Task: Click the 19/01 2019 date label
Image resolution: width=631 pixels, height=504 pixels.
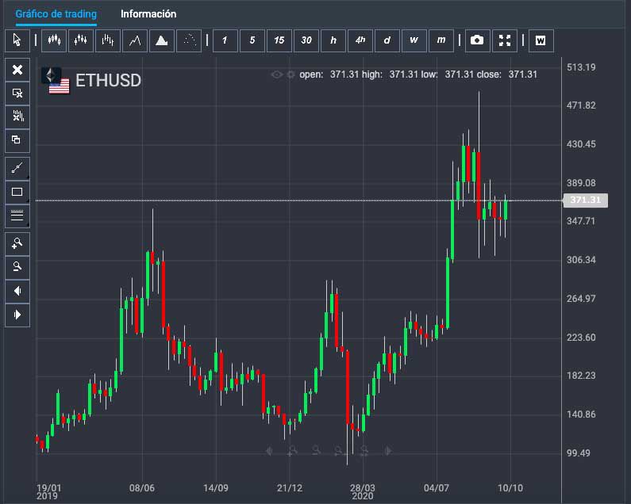Action: tap(48, 491)
